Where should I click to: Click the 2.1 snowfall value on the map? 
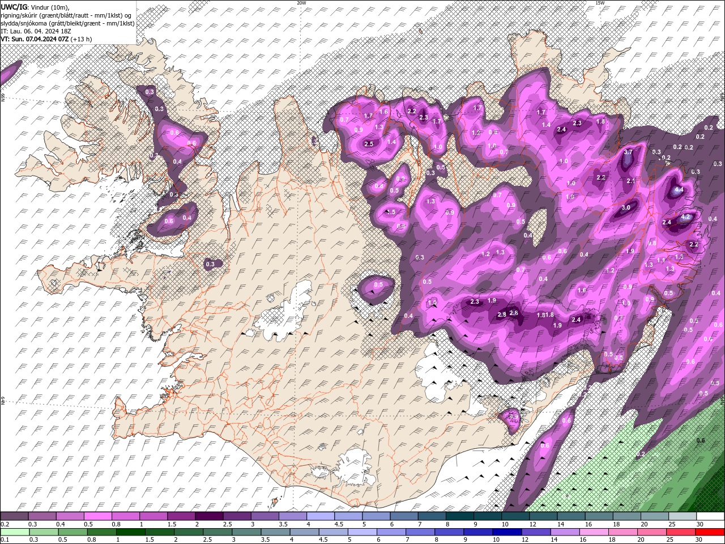coord(632,181)
